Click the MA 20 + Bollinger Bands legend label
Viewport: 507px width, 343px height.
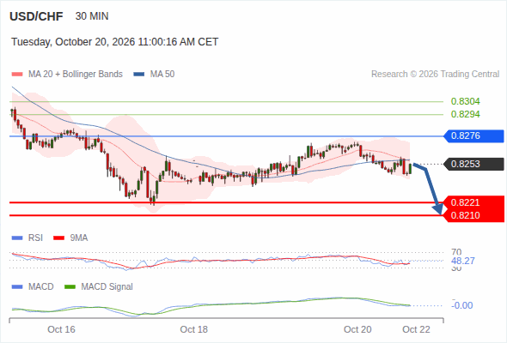(76, 75)
